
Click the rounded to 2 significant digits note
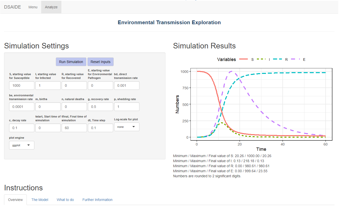pos(207,176)
